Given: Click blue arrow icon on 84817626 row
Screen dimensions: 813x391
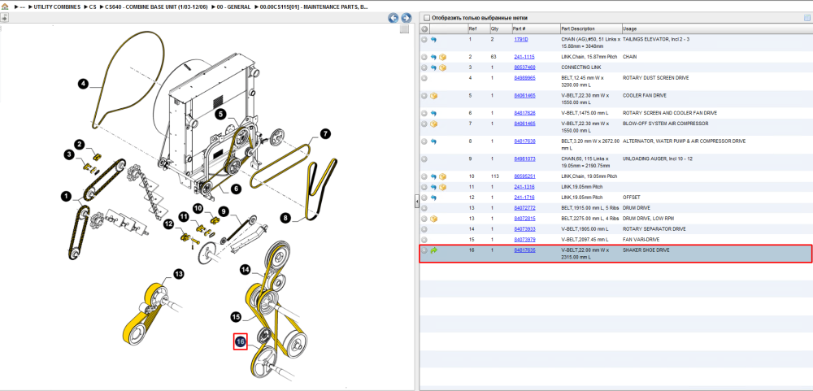Looking at the screenshot, I should click(433, 113).
